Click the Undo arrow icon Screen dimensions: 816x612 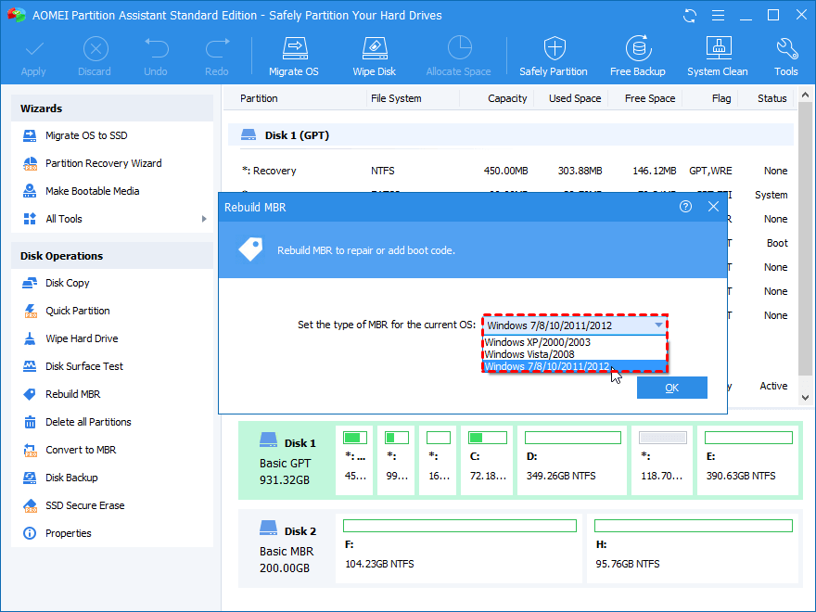[x=156, y=57]
